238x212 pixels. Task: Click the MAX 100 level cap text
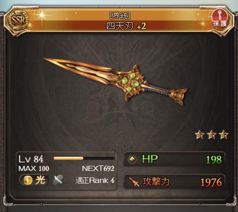point(34,168)
